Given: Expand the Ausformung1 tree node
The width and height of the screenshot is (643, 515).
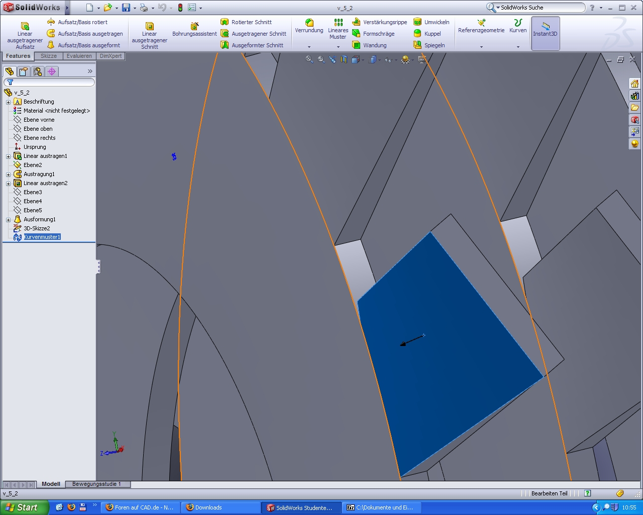Looking at the screenshot, I should click(8, 220).
